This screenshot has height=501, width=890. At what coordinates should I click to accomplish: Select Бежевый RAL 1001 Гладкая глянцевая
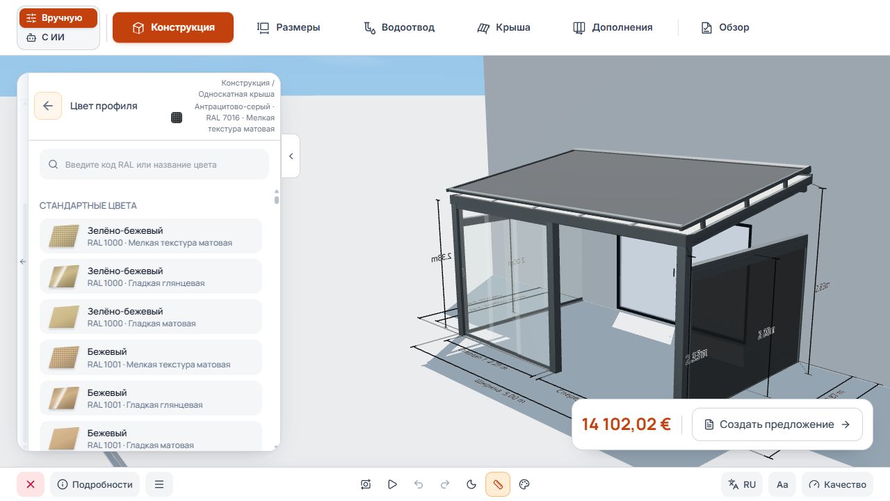pyautogui.click(x=151, y=398)
